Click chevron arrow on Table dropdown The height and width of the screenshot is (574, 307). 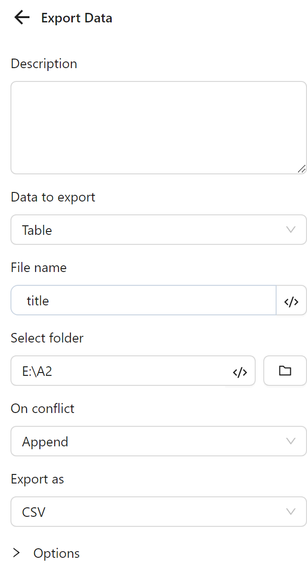291,230
